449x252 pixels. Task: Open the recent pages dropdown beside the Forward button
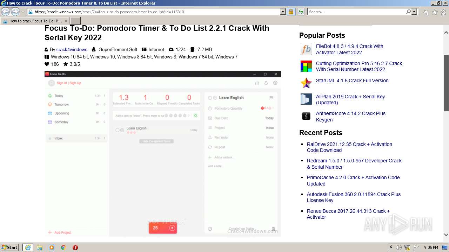(23, 12)
